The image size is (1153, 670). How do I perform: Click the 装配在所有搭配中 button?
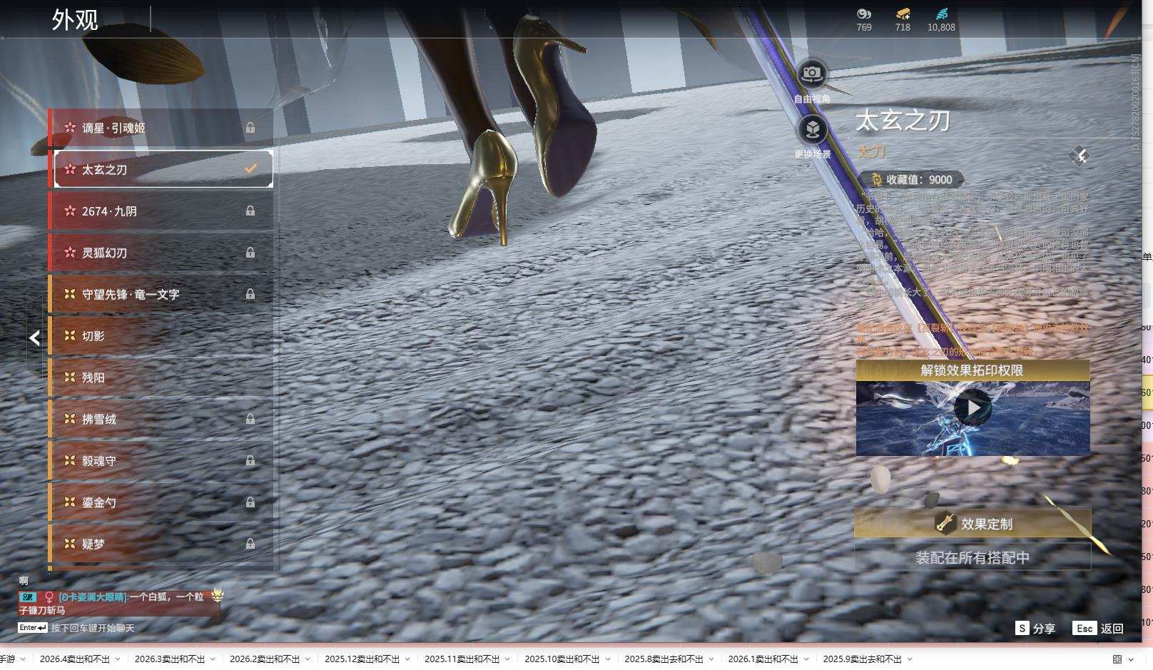972,557
